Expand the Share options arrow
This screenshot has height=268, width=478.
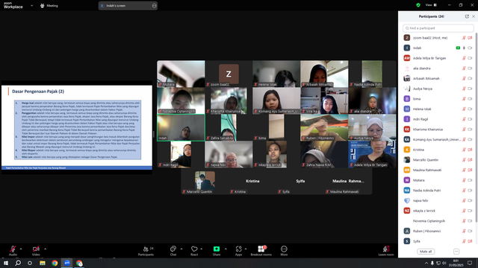coord(226,249)
